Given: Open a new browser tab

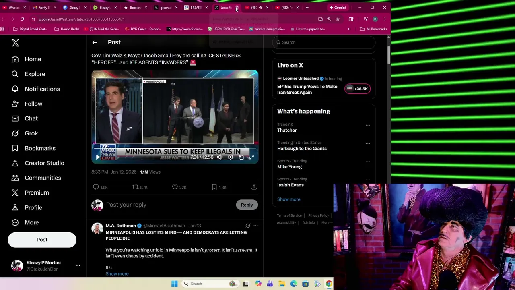Looking at the screenshot, I should tap(307, 8).
